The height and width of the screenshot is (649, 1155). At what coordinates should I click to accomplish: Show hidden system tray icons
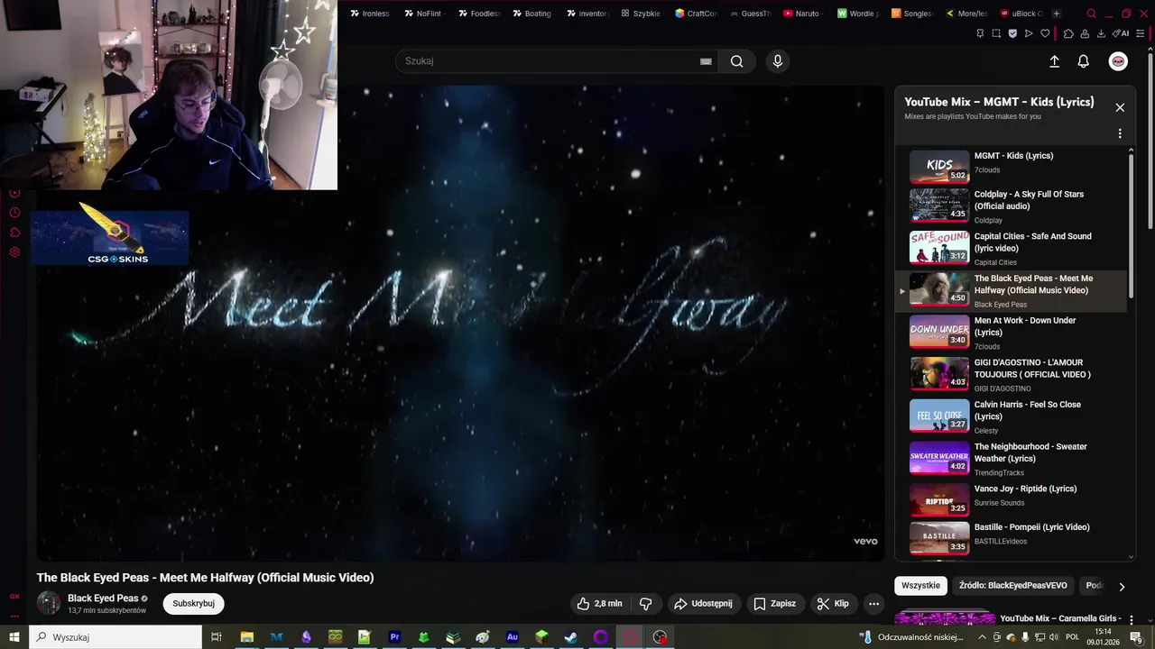pyautogui.click(x=983, y=637)
